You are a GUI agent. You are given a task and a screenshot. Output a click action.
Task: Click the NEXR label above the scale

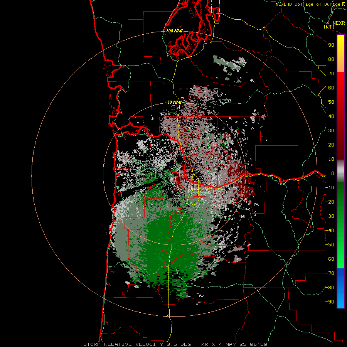coord(339,23)
